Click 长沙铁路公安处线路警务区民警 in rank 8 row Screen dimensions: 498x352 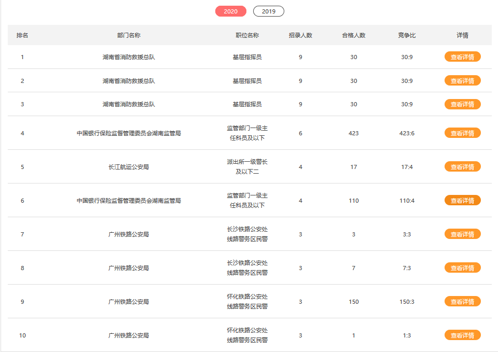[247, 267]
